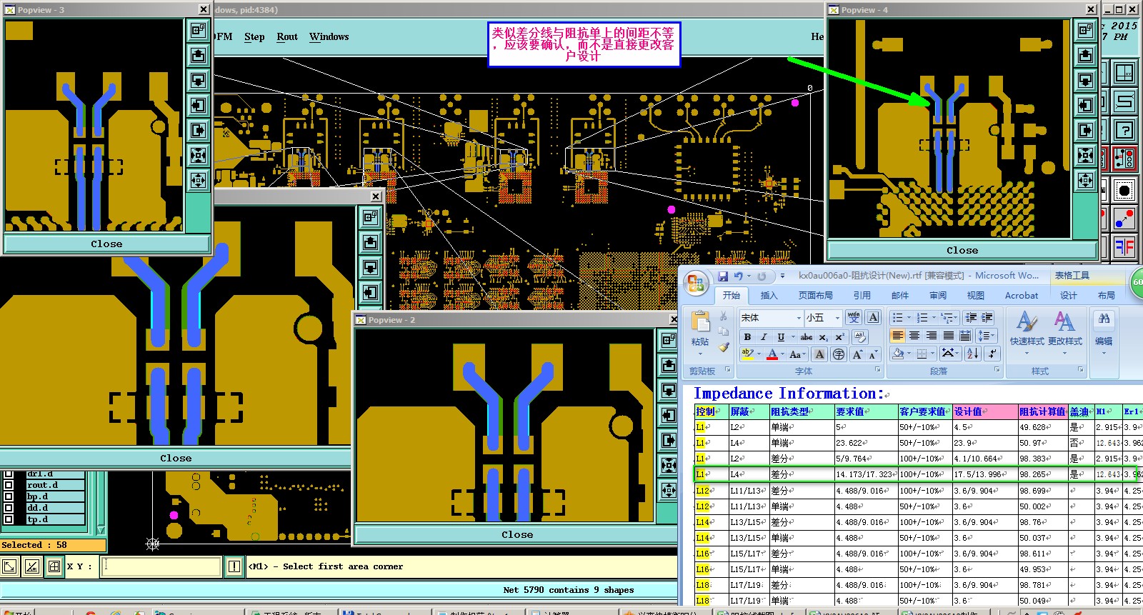1143x615 pixels.
Task: Toggle strikethrough formatting in Word
Action: 807,336
